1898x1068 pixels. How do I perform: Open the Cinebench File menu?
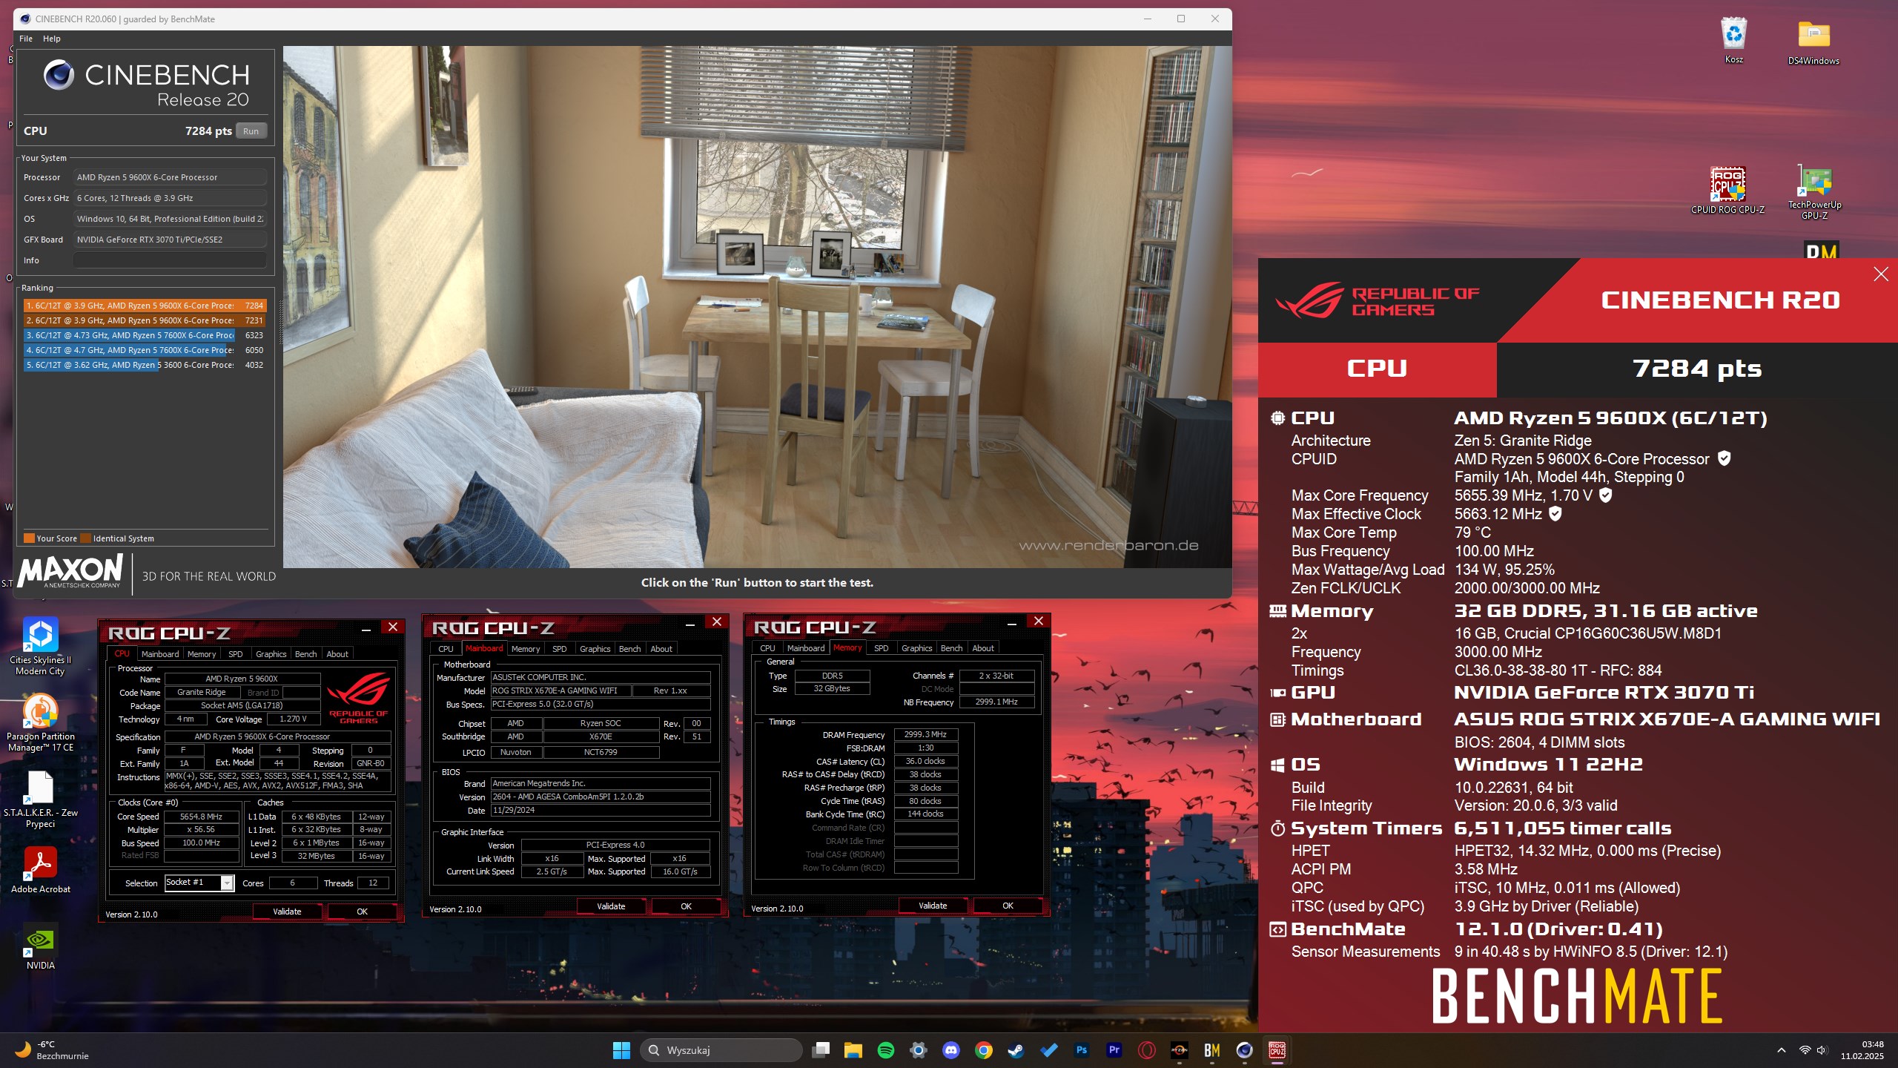tap(26, 39)
